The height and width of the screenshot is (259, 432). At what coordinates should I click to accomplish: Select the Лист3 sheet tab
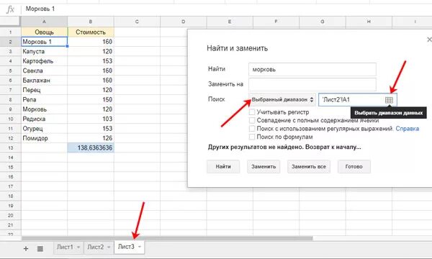(x=126, y=247)
